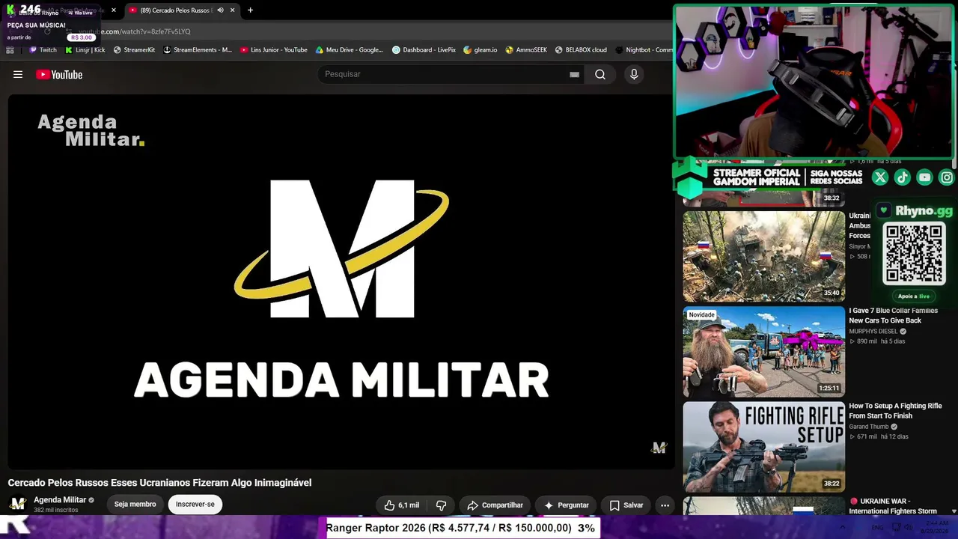
Task: Open the on-screen keyboard in search box
Action: click(574, 74)
